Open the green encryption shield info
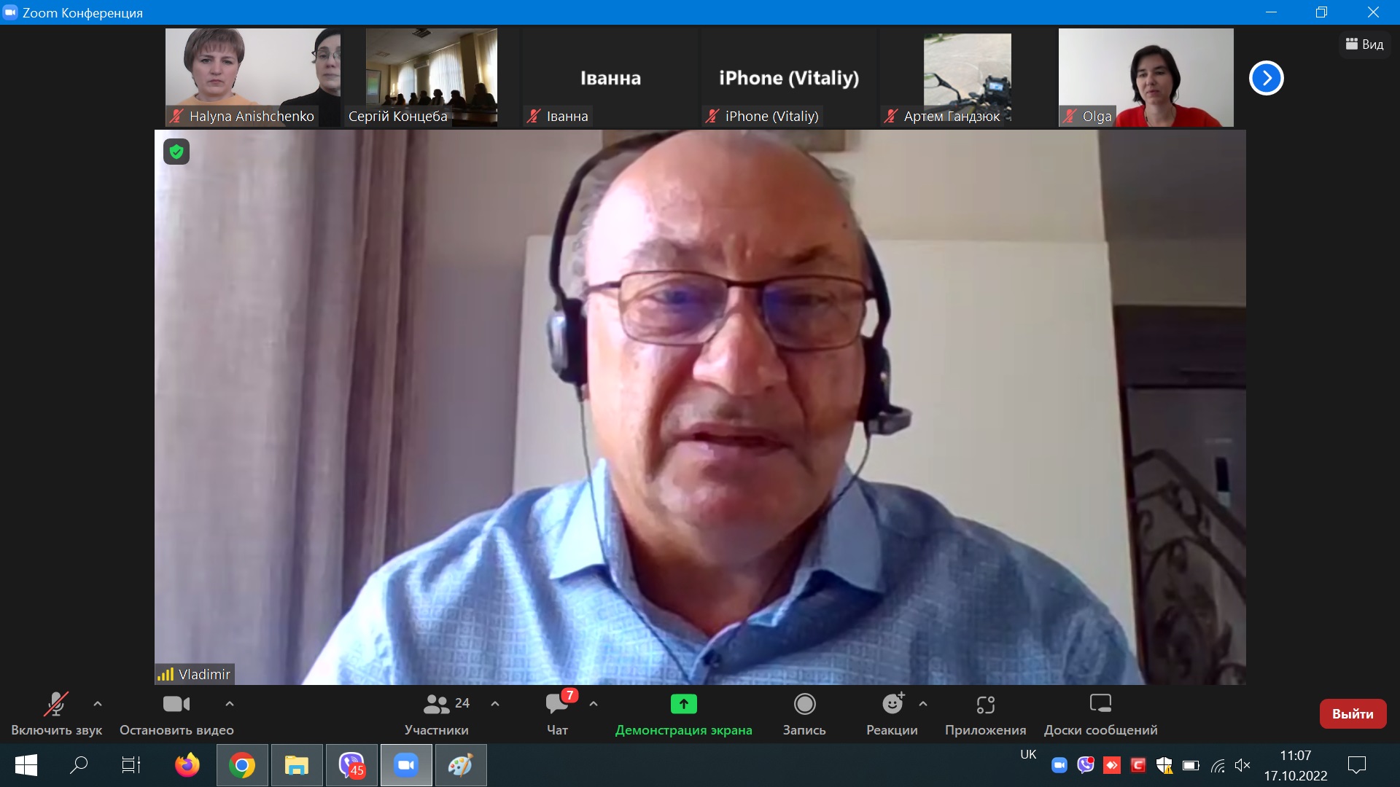Image resolution: width=1400 pixels, height=787 pixels. (176, 152)
